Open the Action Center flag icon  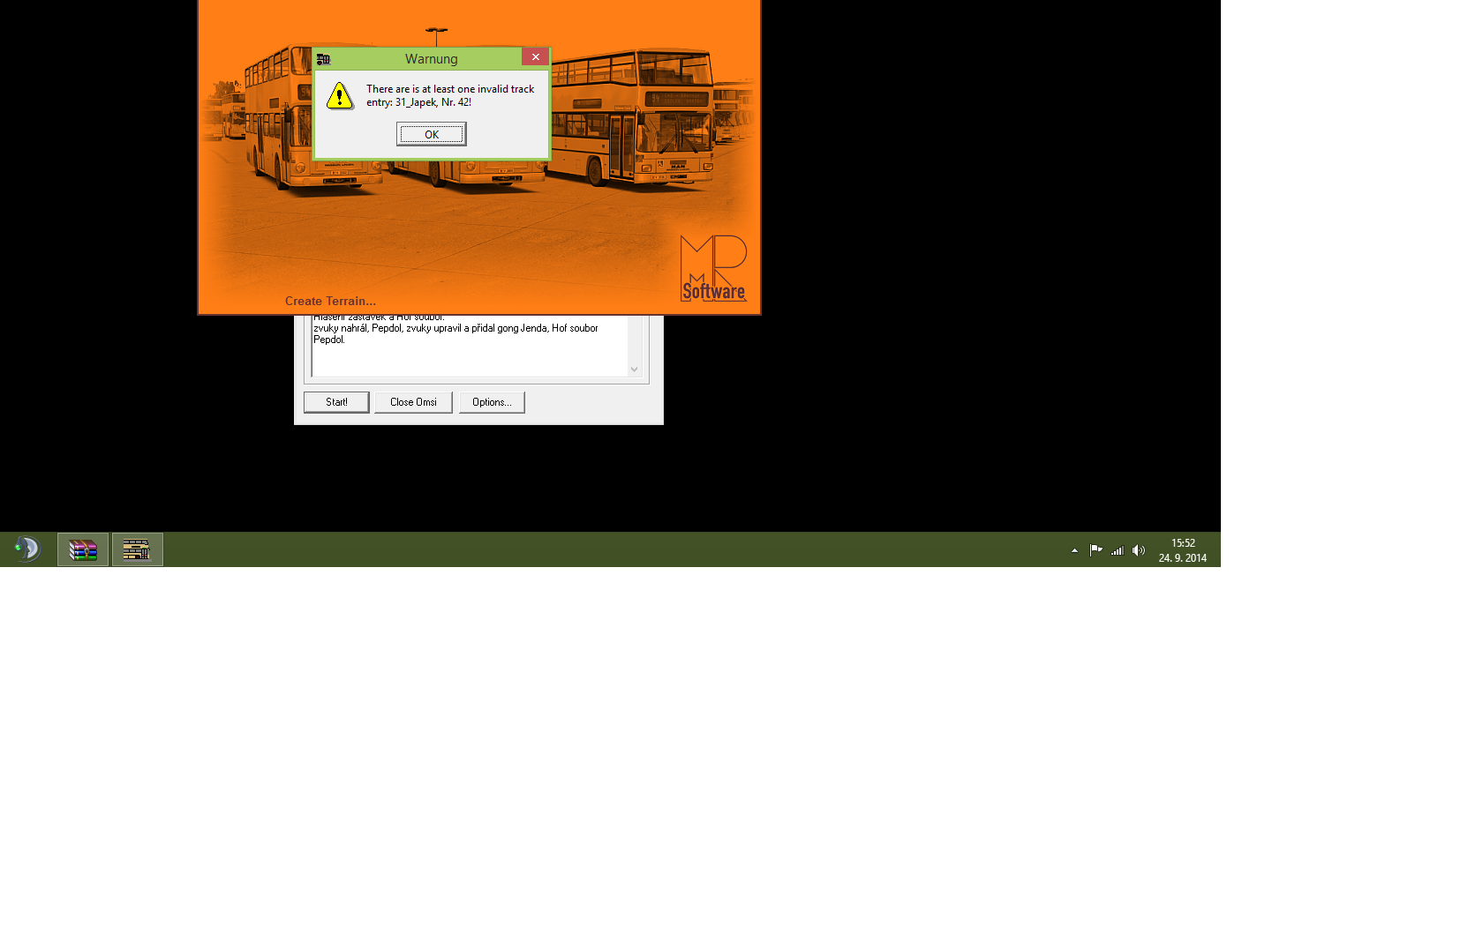pos(1095,550)
